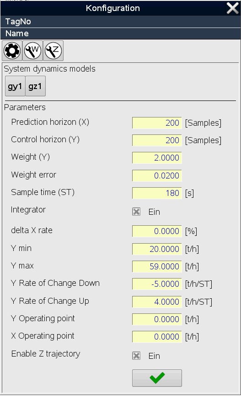Close the Konfiguration dialog
241x396 pixels.
click(232, 8)
